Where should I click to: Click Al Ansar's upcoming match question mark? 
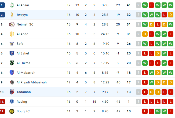coord(138,5)
